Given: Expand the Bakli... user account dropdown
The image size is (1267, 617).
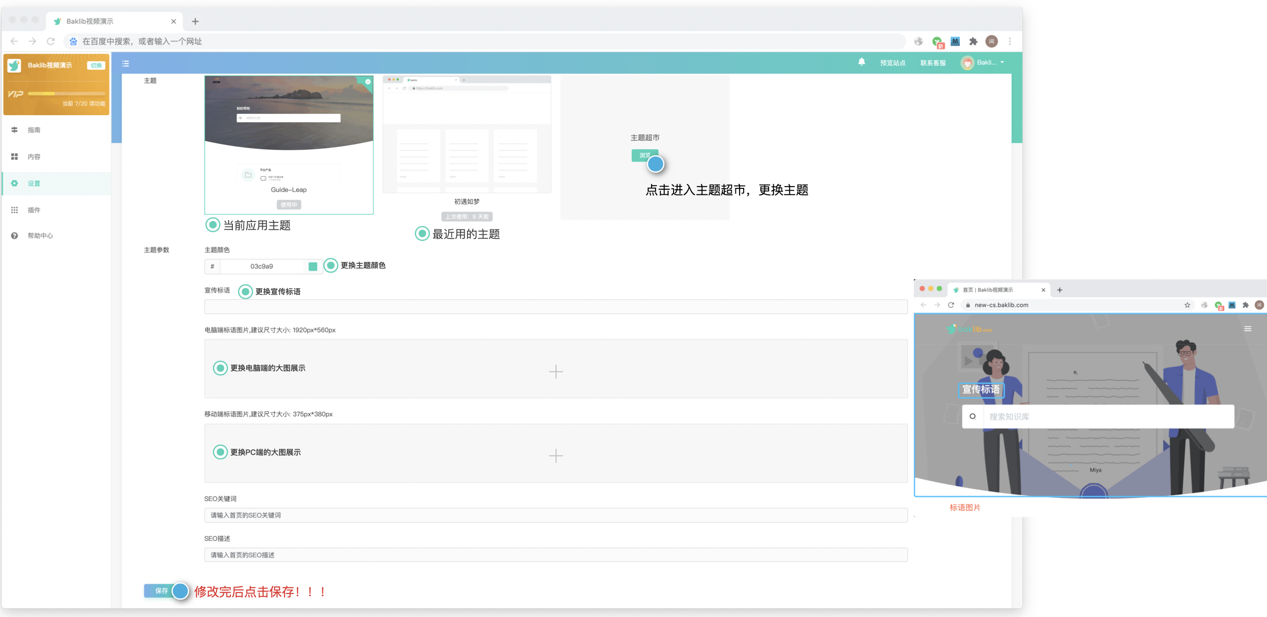Looking at the screenshot, I should 982,62.
